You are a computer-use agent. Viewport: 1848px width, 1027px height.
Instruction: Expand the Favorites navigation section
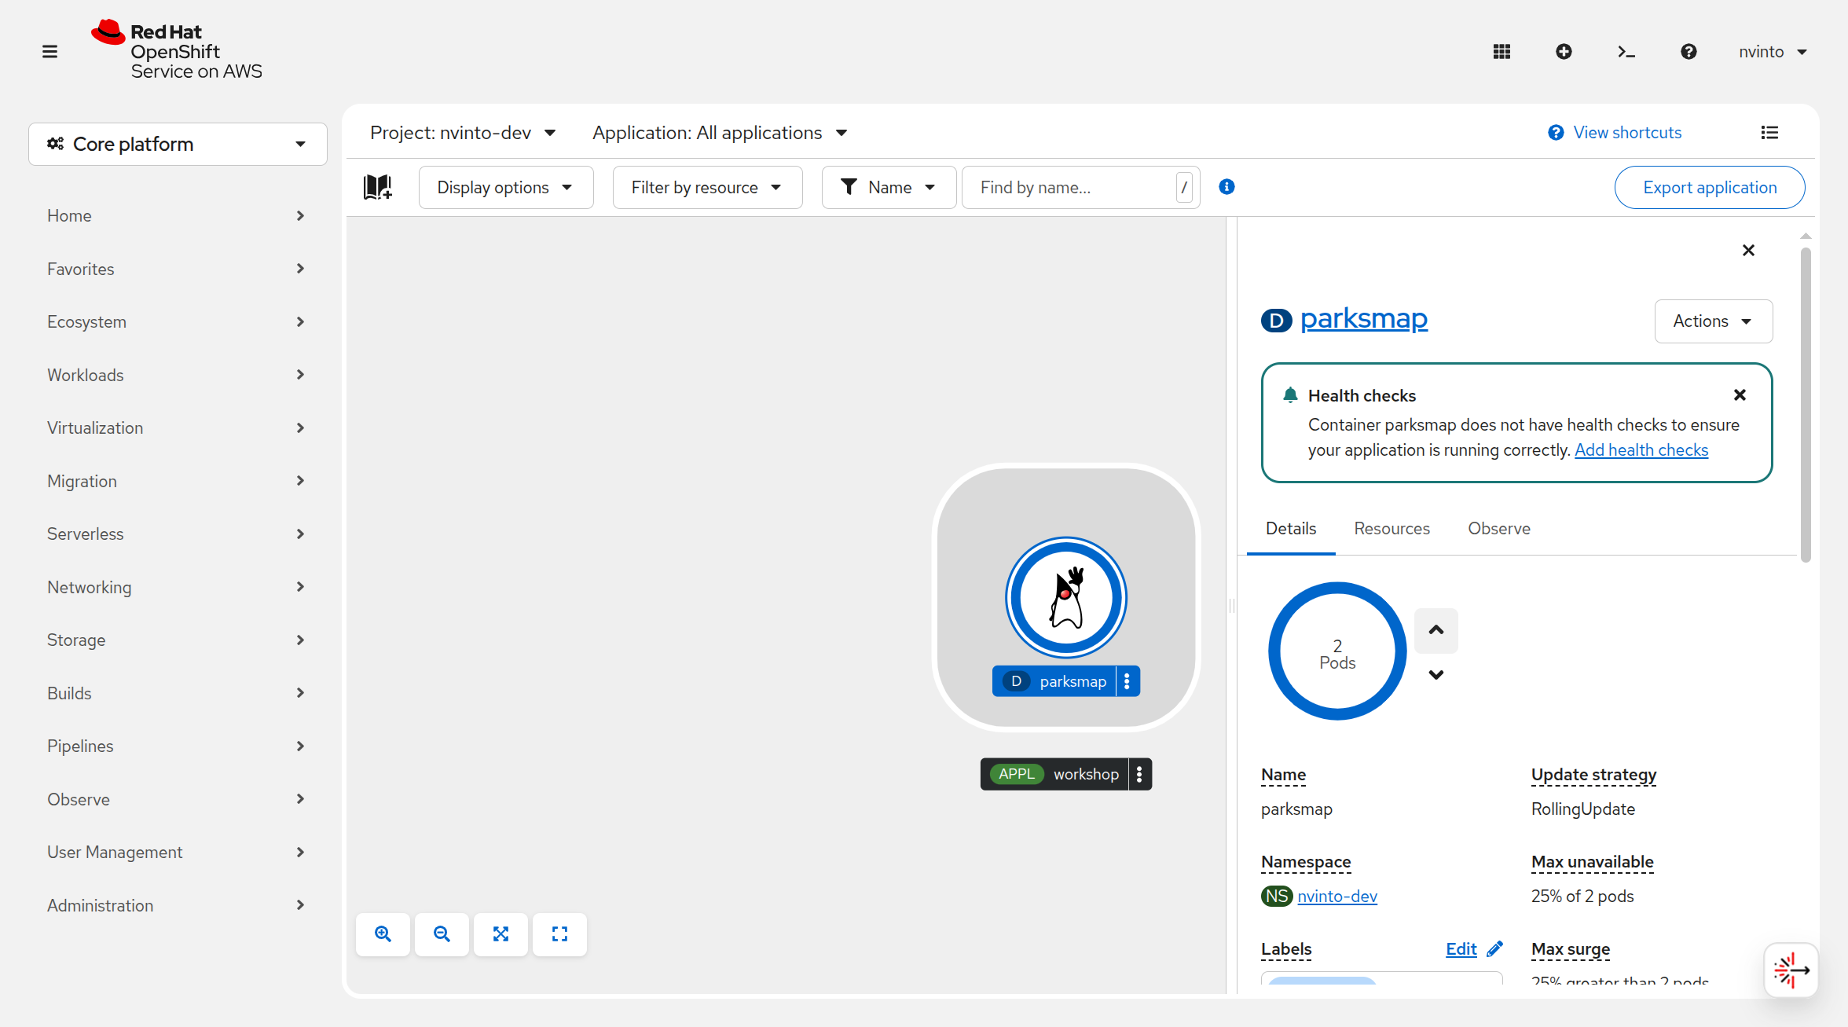click(x=177, y=269)
